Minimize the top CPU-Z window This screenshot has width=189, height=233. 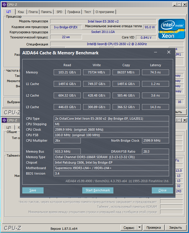pyautogui.click(x=175, y=5)
